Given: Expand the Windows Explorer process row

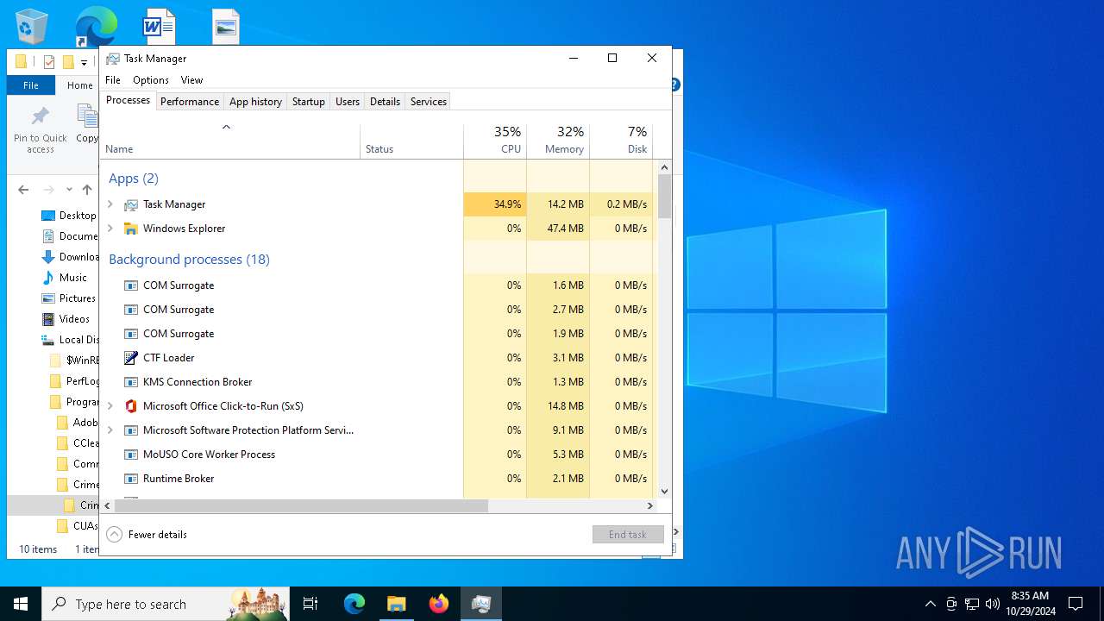Looking at the screenshot, I should point(110,229).
